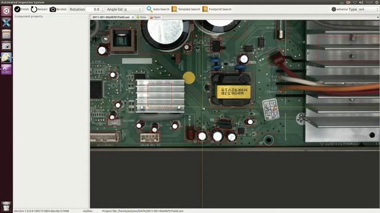The image size is (380, 213).
Task: Increase the Rotation value with up arrow
Action: (x=103, y=8)
